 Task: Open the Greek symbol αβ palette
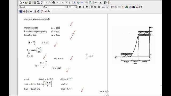pos(45,11)
